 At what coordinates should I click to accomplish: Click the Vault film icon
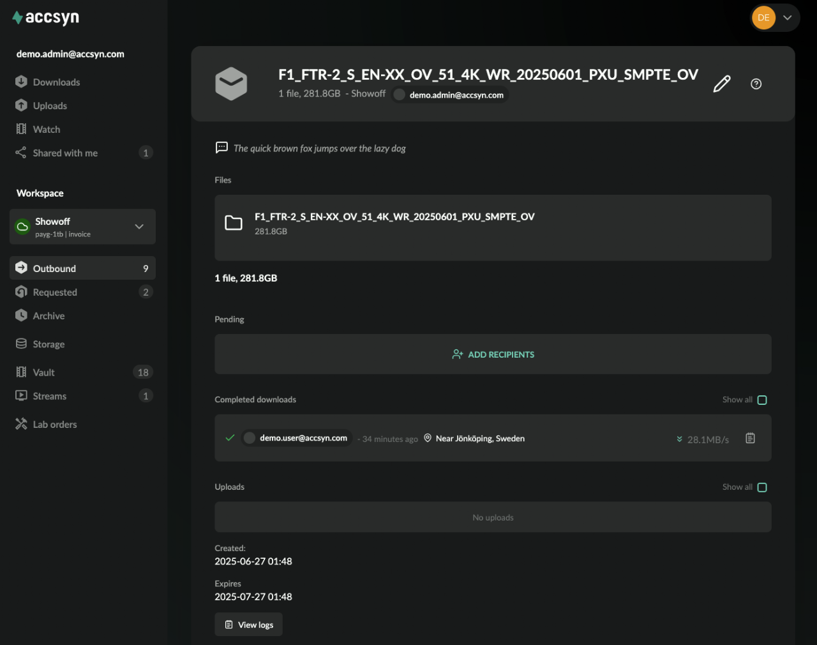pos(21,372)
